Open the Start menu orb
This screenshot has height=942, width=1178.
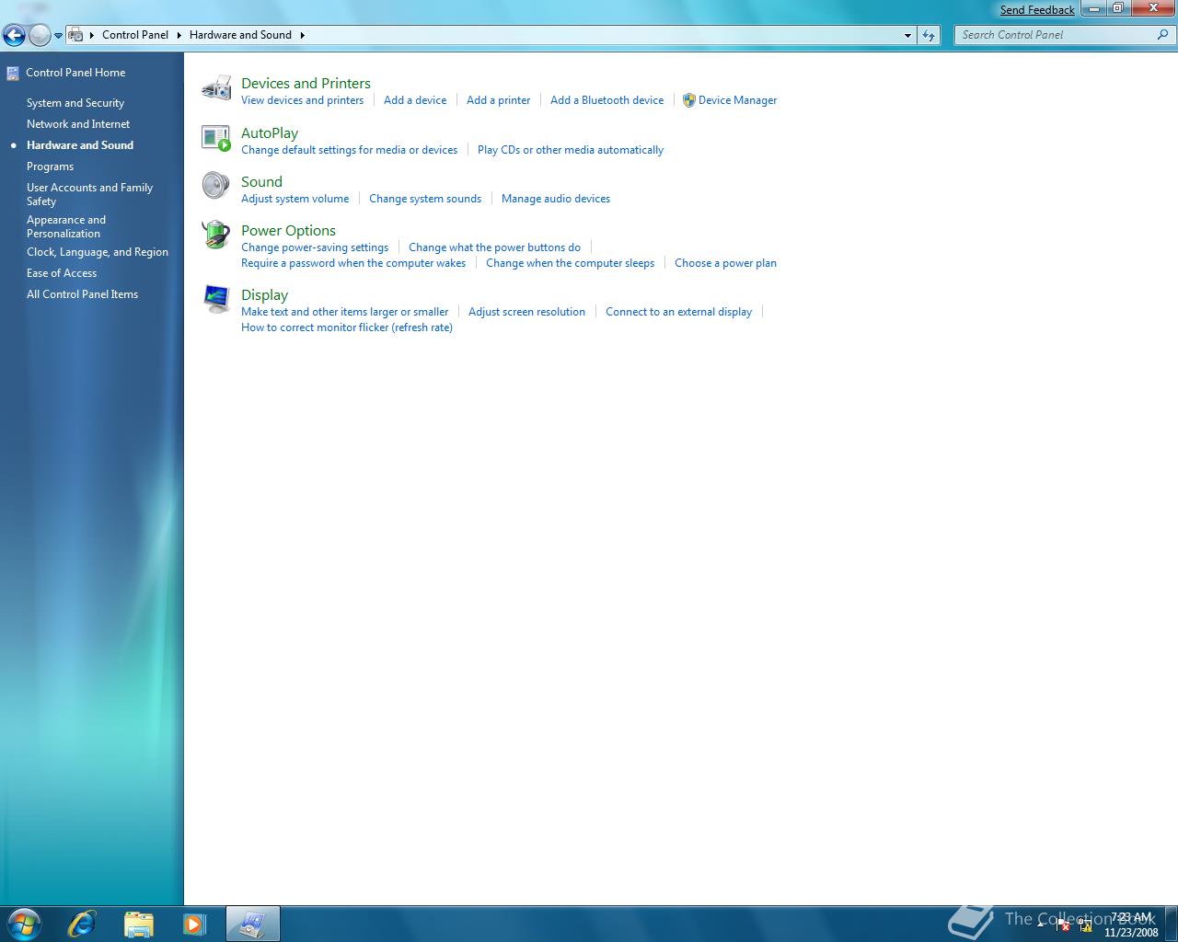[25, 924]
